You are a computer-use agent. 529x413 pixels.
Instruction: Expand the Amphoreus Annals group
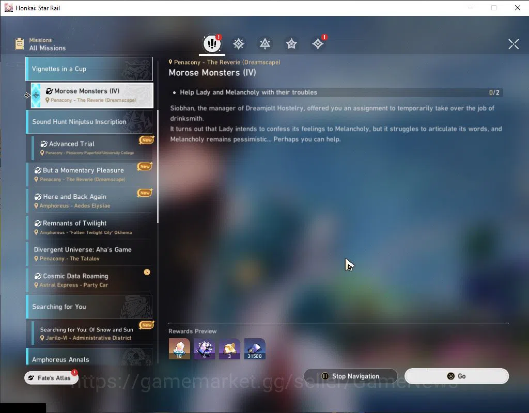[89, 357]
